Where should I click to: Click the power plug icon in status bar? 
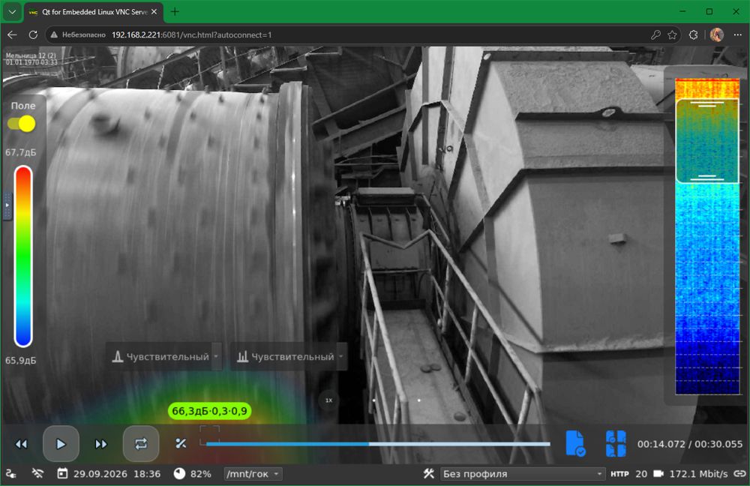(11, 473)
